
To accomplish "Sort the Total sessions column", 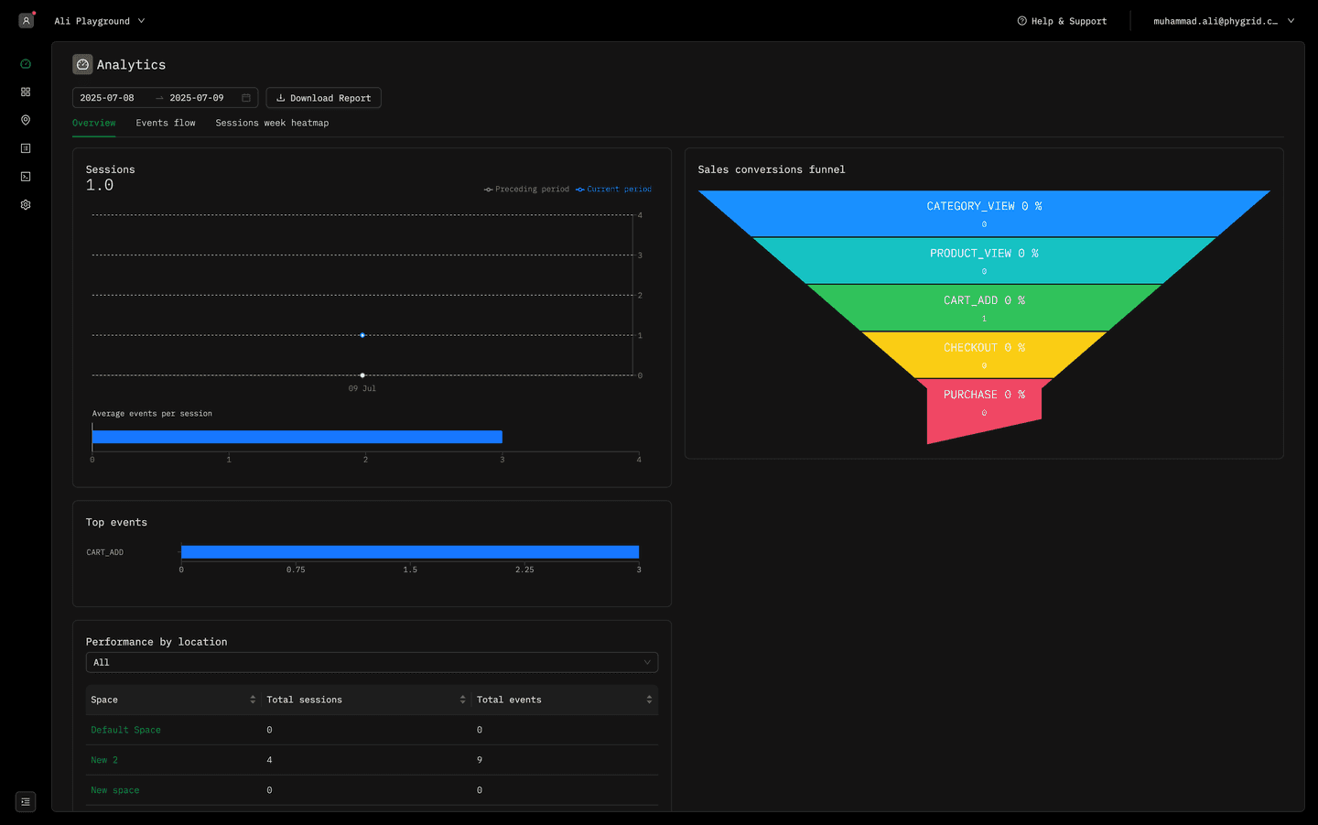I will (x=463, y=700).
